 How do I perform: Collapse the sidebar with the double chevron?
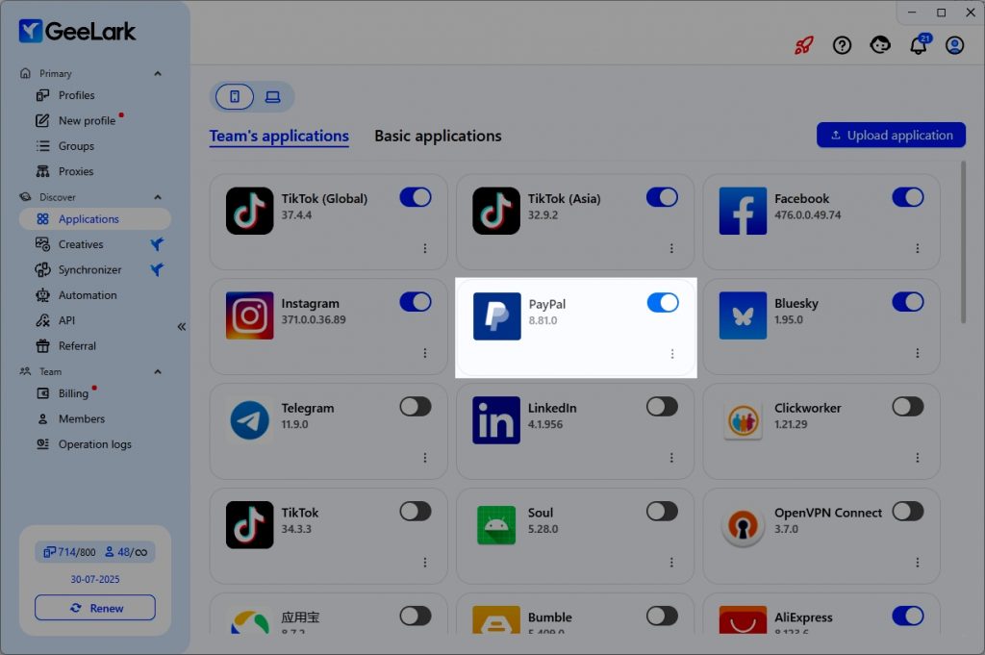(182, 327)
